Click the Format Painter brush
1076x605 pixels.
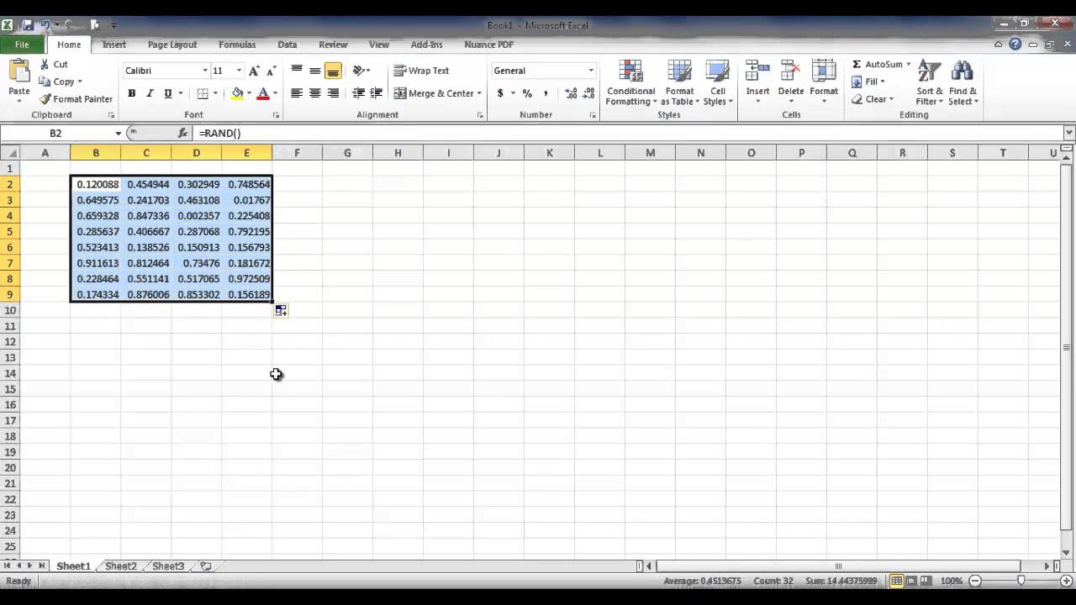tap(45, 99)
